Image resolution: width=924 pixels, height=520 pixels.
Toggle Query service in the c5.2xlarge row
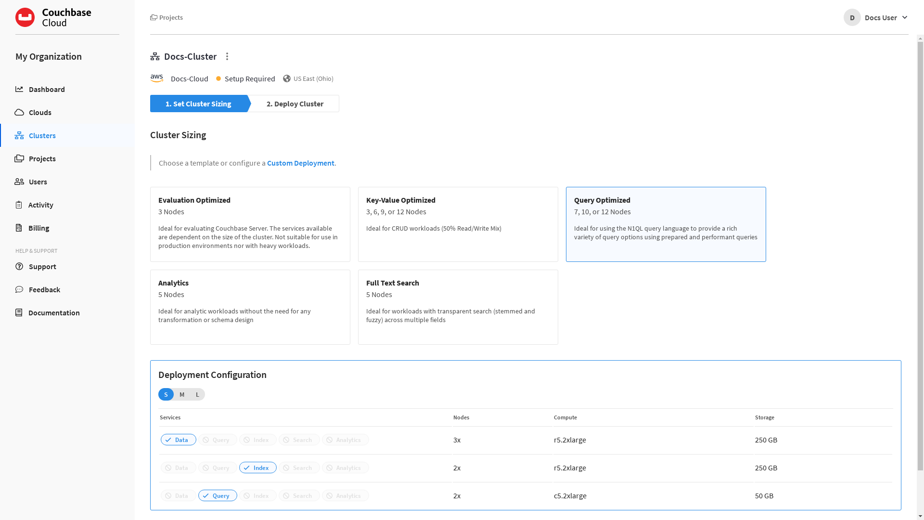point(218,495)
